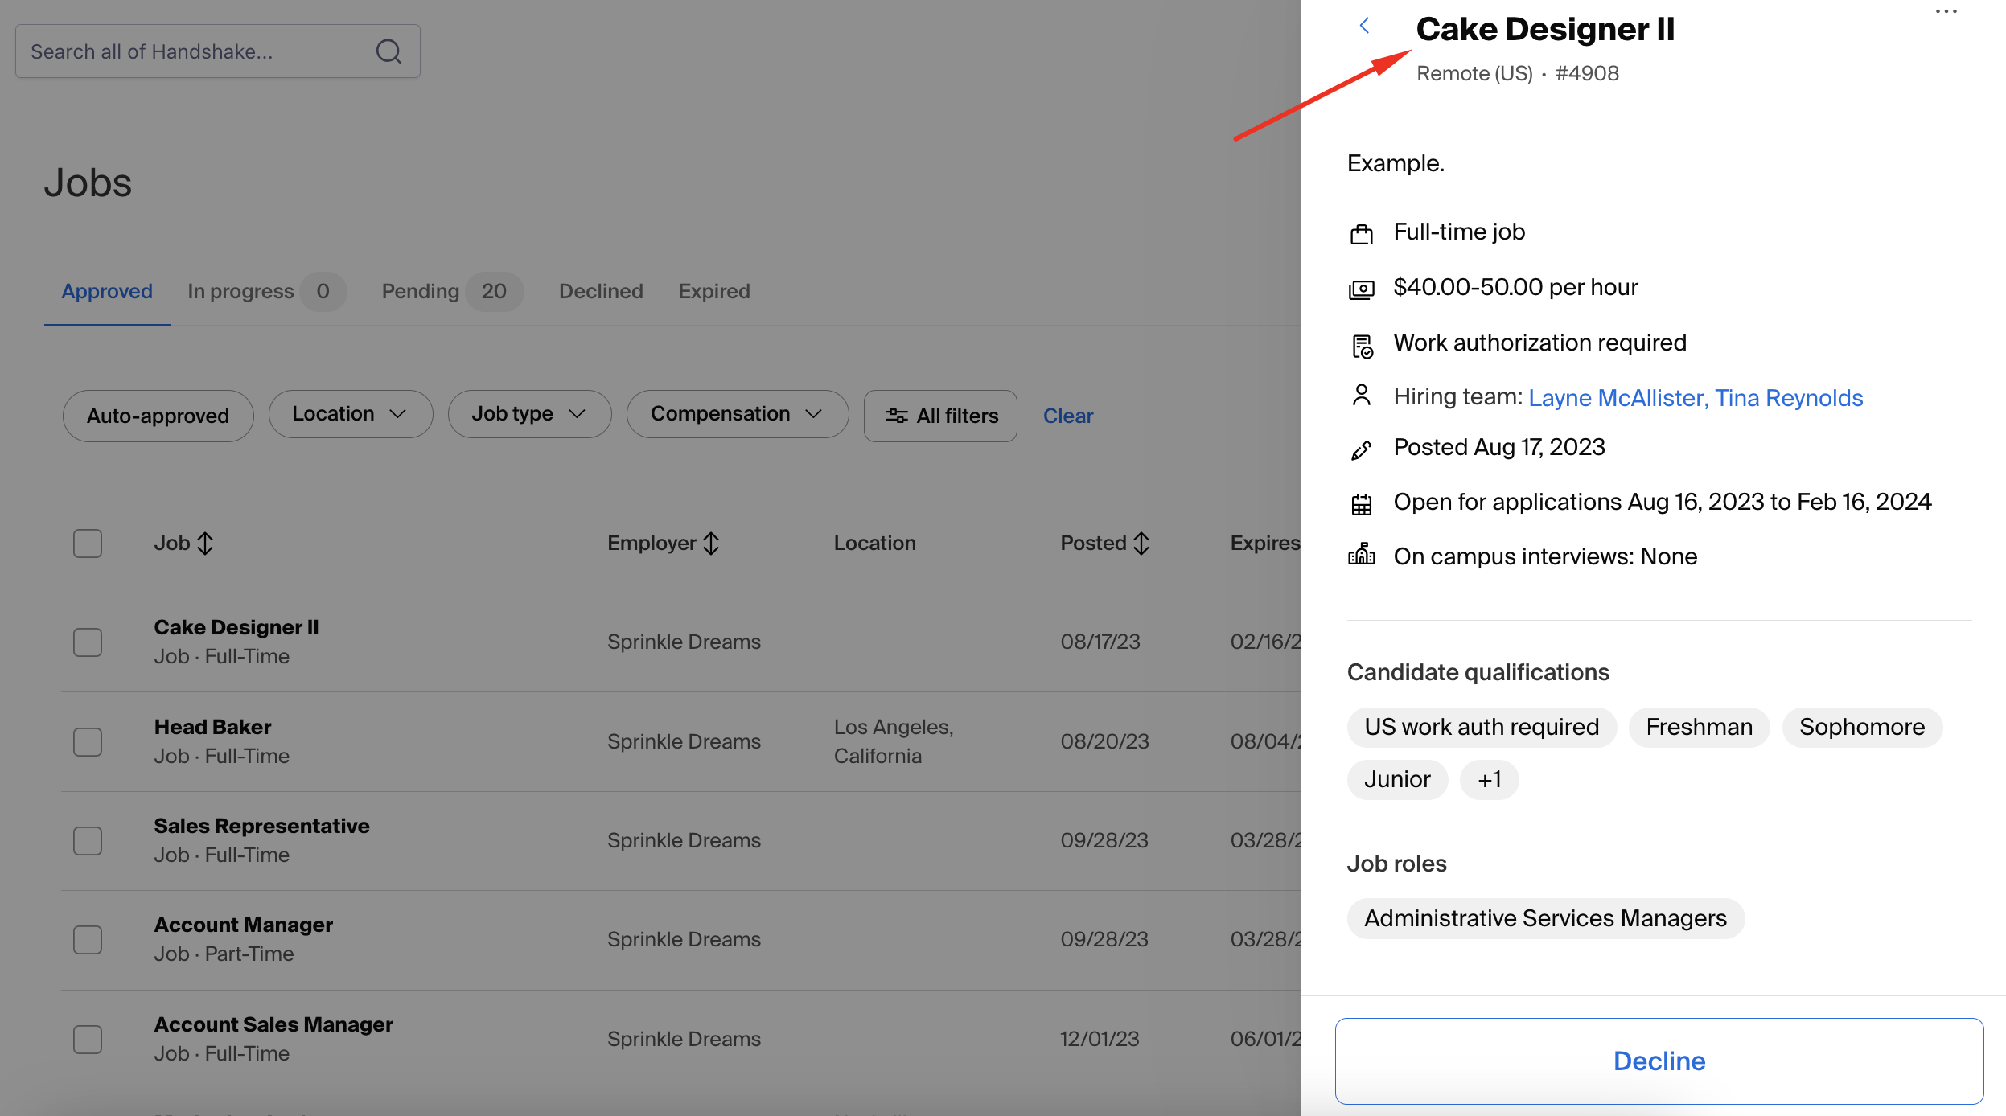2006x1116 pixels.
Task: Click the search magnifier icon
Action: 388,51
